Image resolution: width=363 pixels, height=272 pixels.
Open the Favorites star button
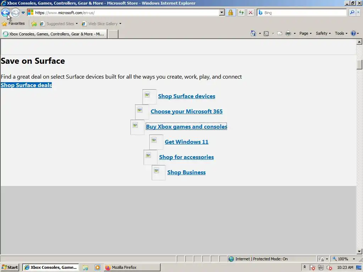[x=13, y=24]
